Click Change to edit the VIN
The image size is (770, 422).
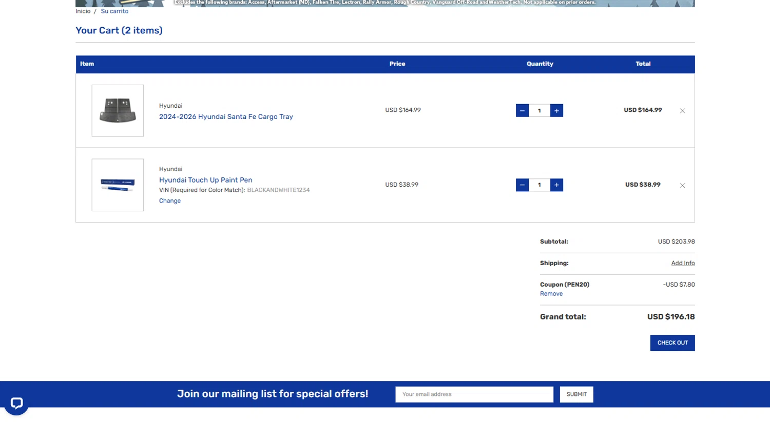170,201
